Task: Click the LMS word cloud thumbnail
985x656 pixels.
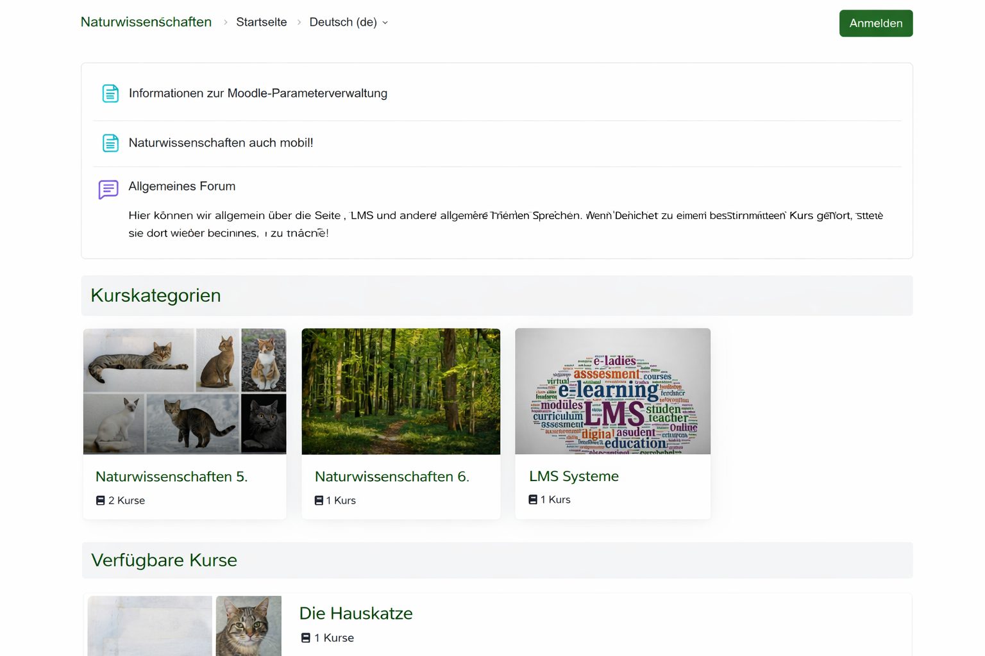Action: (612, 391)
